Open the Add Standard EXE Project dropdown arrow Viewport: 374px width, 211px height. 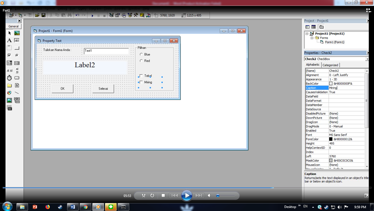(16, 15)
